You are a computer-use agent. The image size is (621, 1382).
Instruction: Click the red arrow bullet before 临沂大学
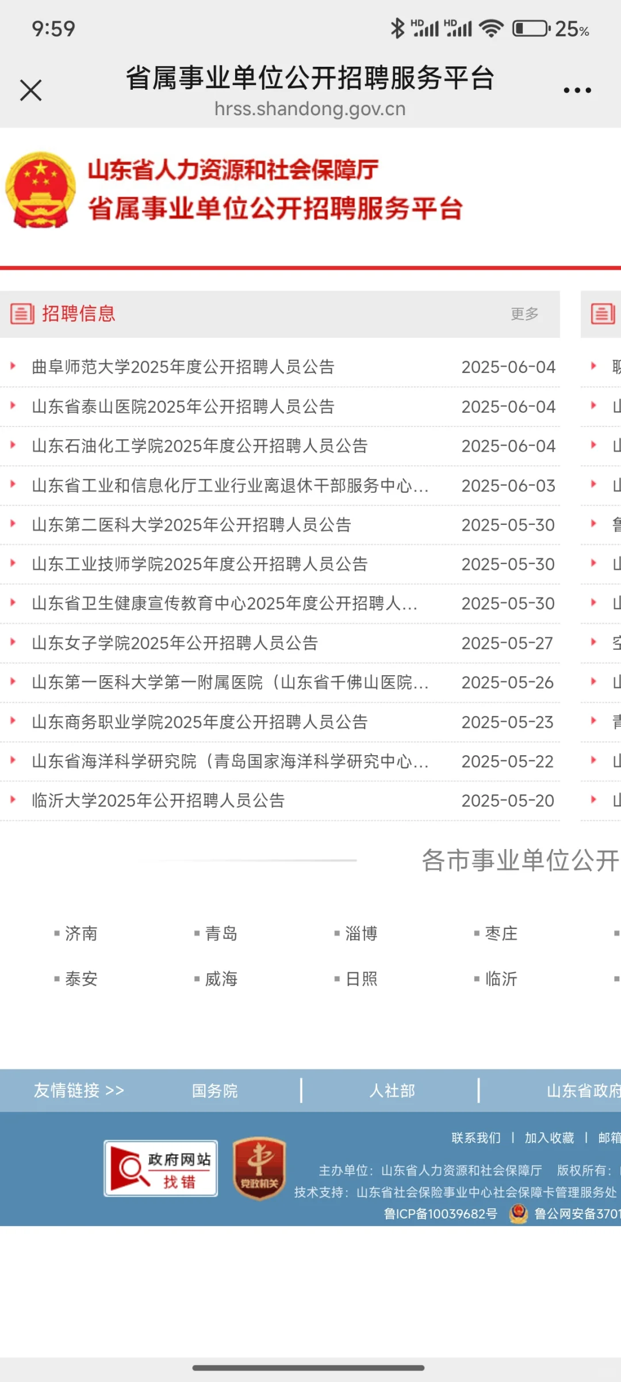(x=13, y=799)
